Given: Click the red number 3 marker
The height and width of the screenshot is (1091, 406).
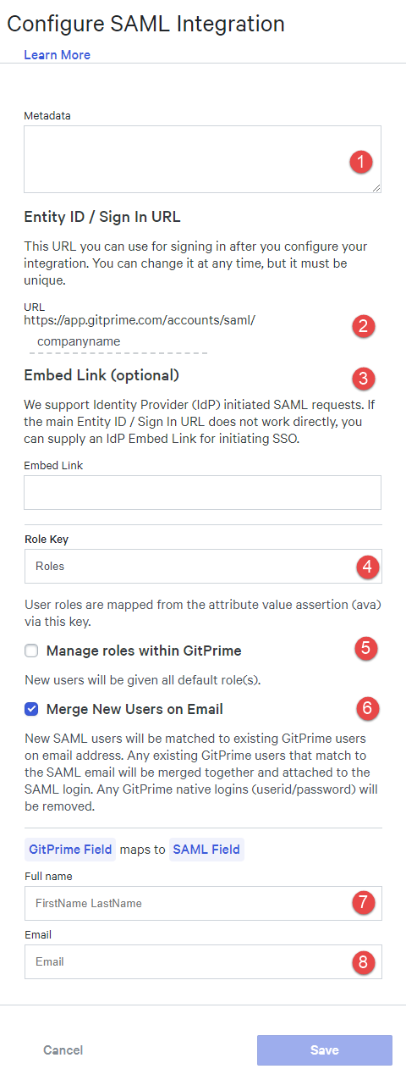Looking at the screenshot, I should pos(364,378).
